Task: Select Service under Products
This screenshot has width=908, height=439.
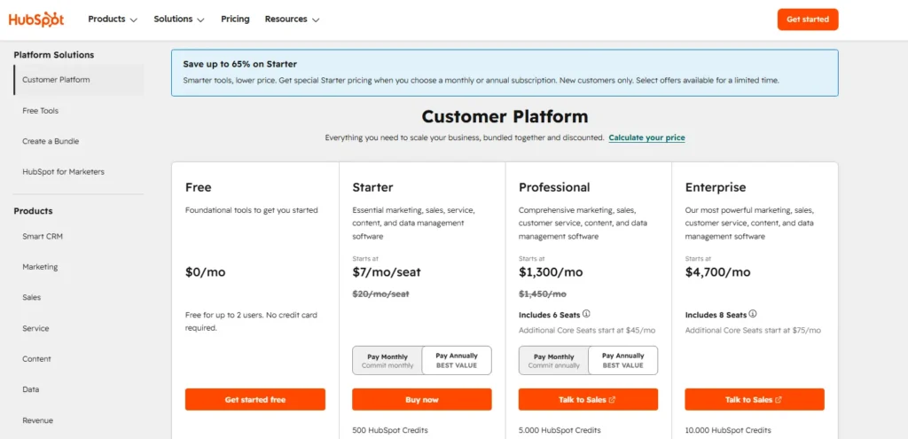Action: click(35, 328)
